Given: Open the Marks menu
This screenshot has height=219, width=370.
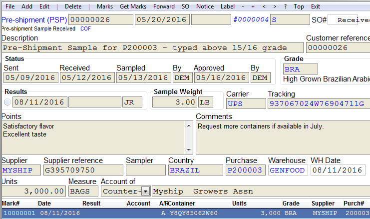Looking at the screenshot, I should [x=105, y=6].
